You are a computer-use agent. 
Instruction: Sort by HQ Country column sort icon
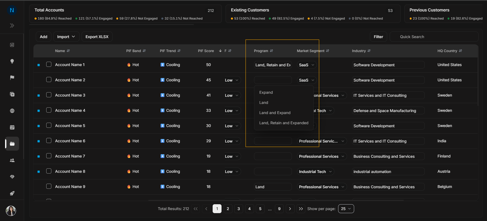coord(461,51)
